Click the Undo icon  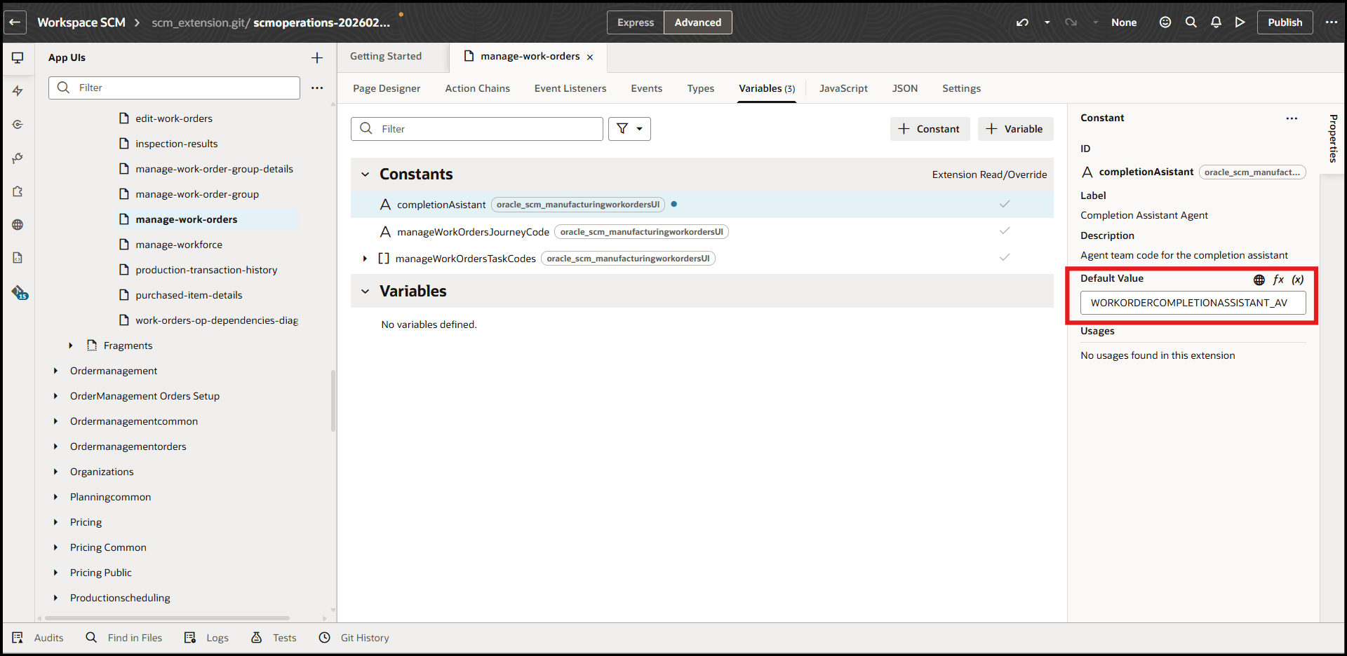coord(1022,22)
